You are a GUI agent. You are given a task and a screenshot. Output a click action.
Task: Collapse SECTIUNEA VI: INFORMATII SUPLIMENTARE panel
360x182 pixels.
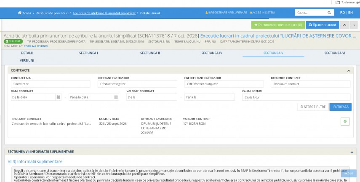click(352, 152)
